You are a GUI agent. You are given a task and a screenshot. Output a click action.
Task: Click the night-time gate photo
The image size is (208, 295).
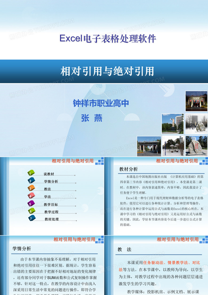pyautogui.click(x=196, y=101)
